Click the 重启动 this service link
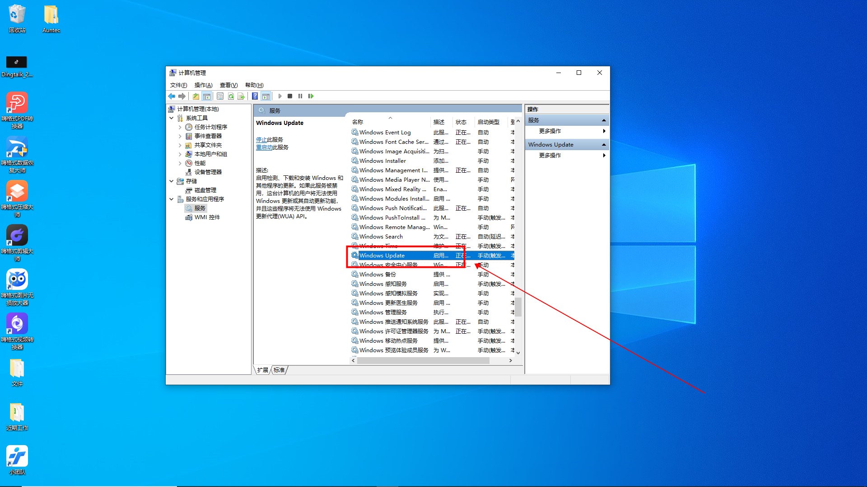 point(264,147)
